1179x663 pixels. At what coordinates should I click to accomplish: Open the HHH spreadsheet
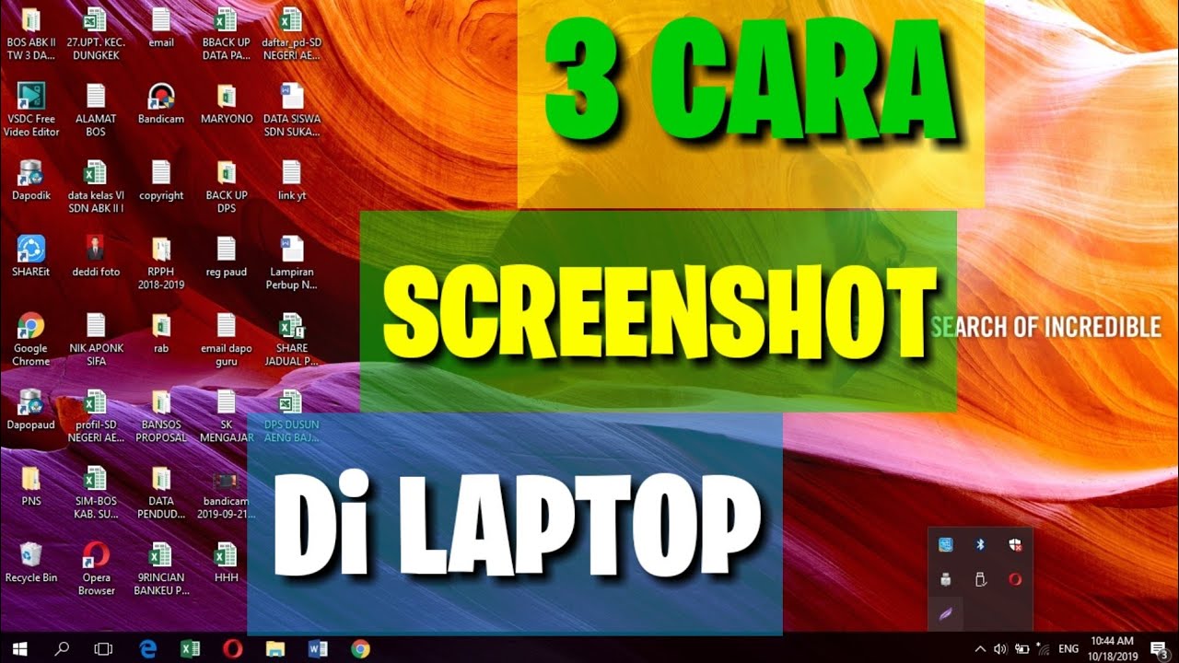tap(226, 563)
